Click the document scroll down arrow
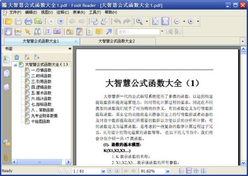This screenshot has width=248, height=176. [243, 163]
